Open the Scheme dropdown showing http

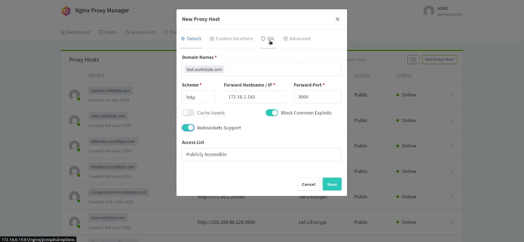pos(199,97)
